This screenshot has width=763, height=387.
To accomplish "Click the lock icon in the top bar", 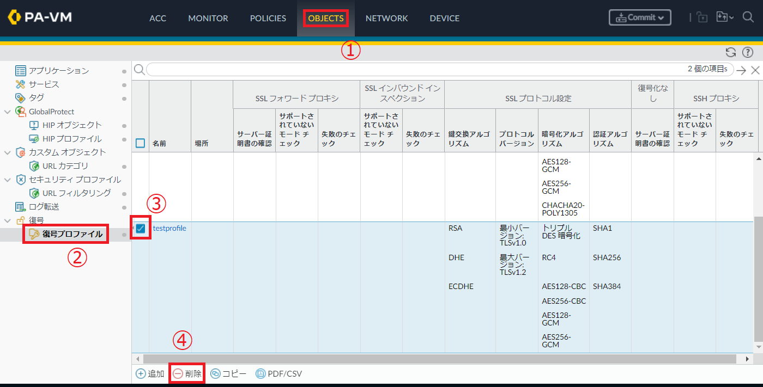I will pyautogui.click(x=702, y=17).
